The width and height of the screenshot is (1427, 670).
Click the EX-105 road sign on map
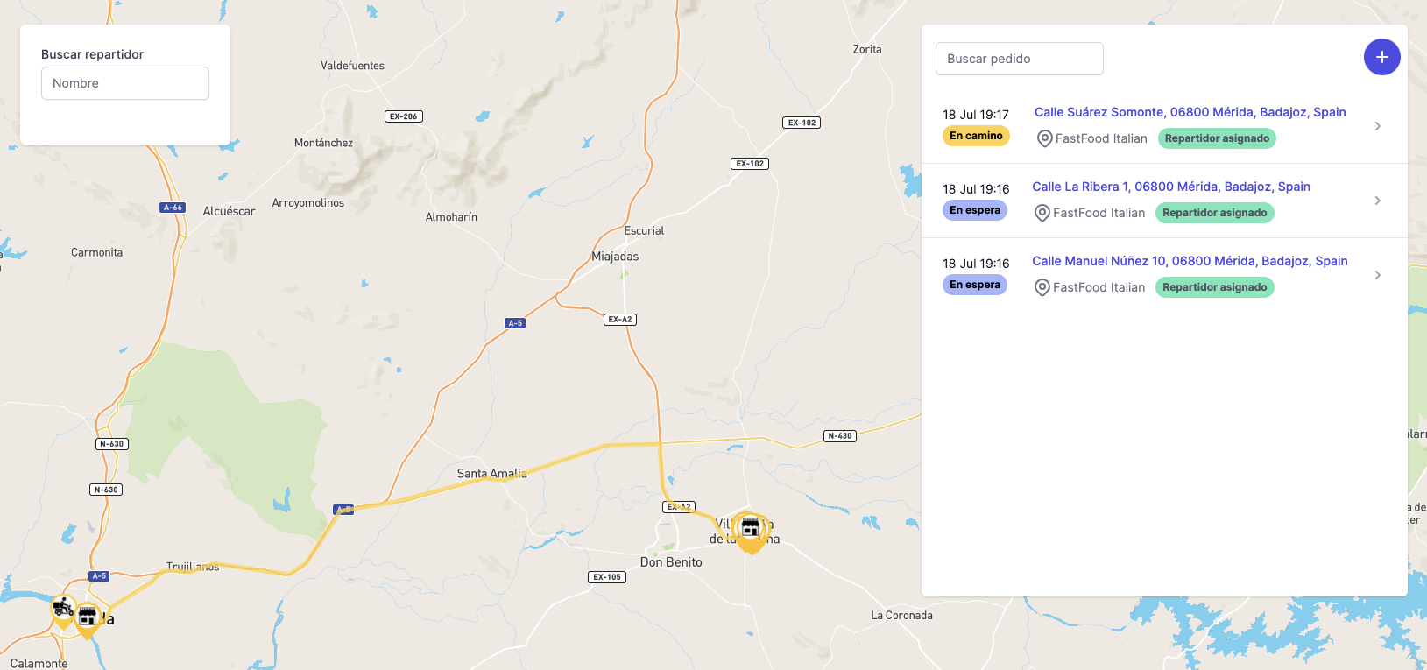tap(607, 577)
